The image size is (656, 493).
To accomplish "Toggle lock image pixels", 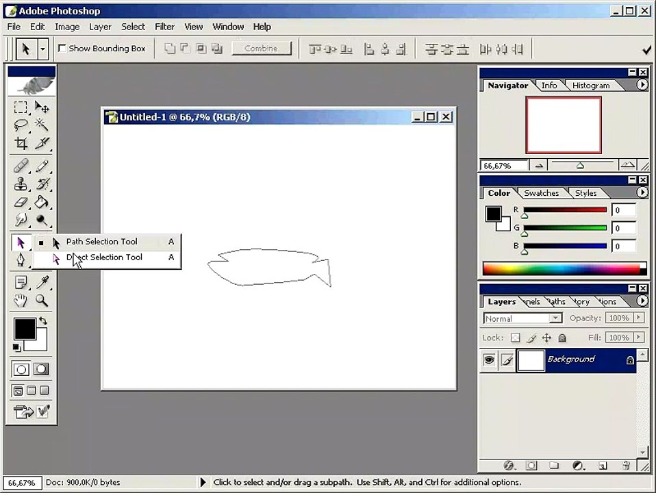I will coord(531,338).
